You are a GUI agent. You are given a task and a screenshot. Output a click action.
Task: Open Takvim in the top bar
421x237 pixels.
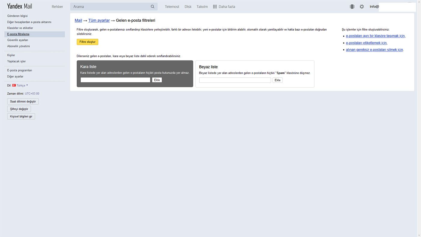pyautogui.click(x=202, y=7)
